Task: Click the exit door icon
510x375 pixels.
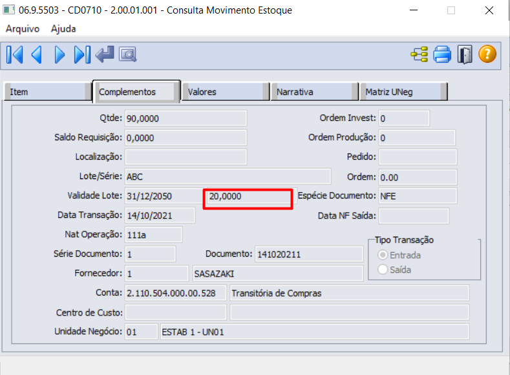Action: click(465, 54)
